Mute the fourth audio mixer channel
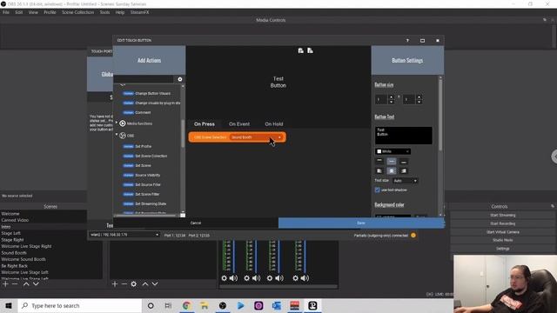 305,278
